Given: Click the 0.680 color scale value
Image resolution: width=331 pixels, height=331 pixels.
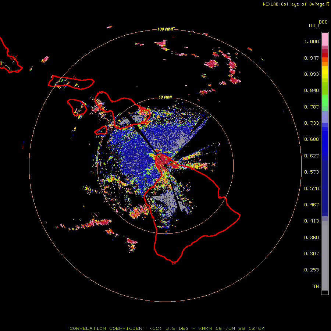Looking at the screenshot, I should [312, 139].
